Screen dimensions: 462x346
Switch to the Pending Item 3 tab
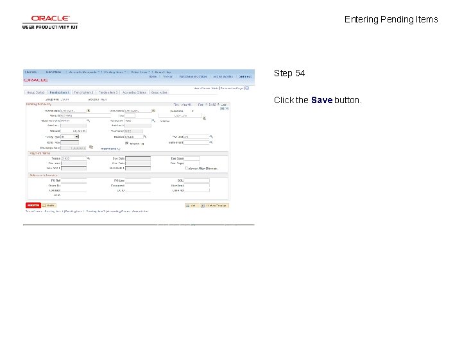click(108, 92)
